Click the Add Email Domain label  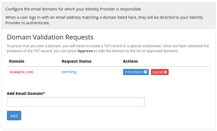[25, 94]
